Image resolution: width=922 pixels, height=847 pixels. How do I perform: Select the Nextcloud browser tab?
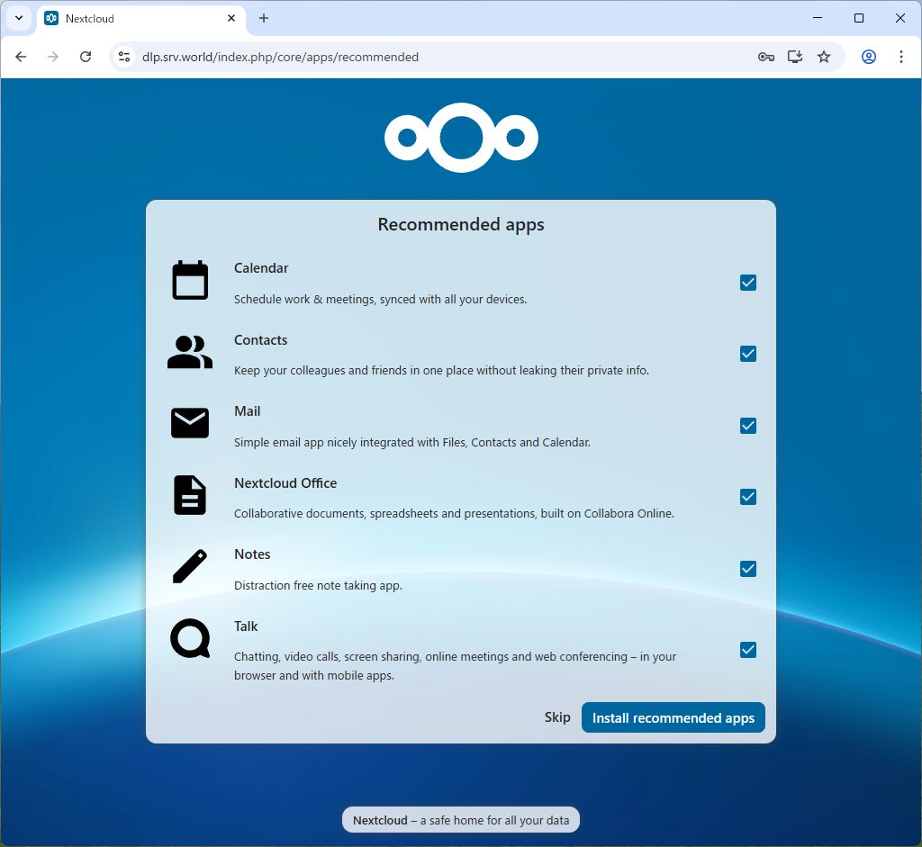click(x=141, y=18)
